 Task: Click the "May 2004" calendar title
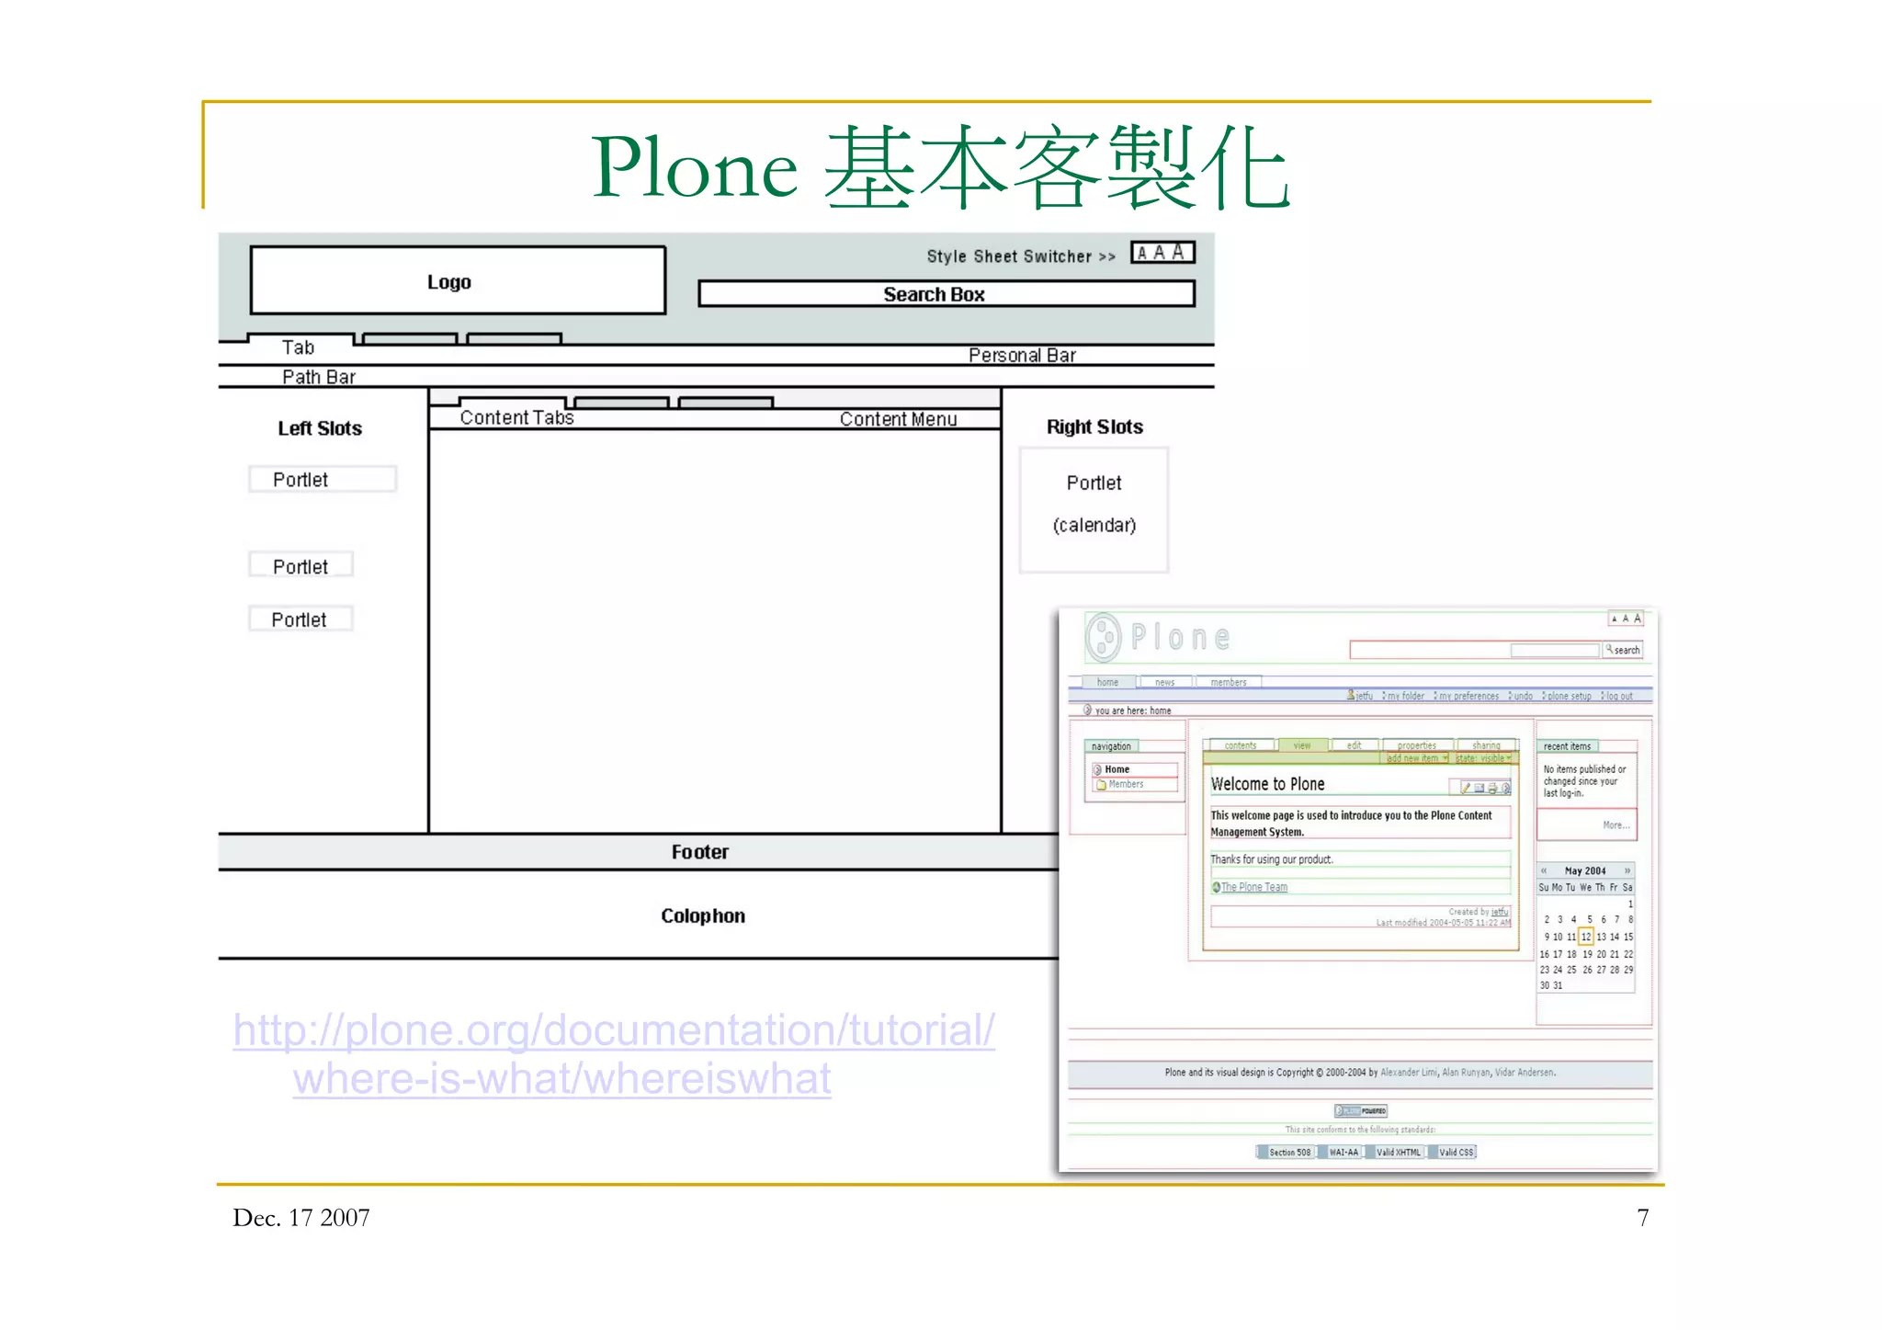[1585, 870]
